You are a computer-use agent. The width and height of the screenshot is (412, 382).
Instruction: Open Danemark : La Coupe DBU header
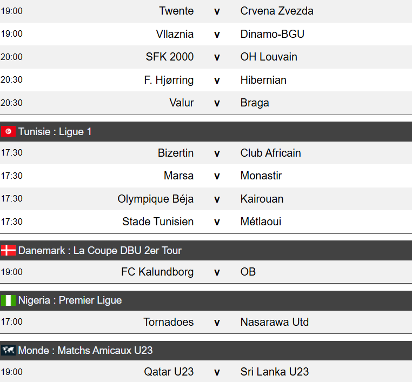99,250
